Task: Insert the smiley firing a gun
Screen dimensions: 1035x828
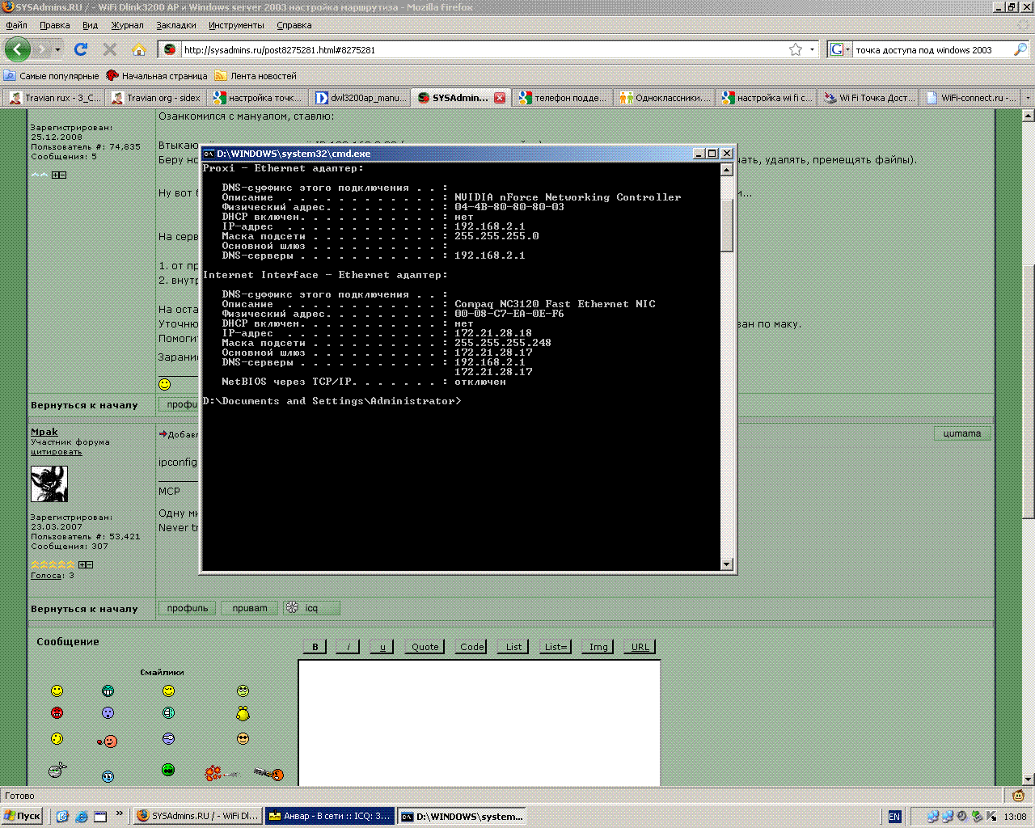Action: click(268, 774)
